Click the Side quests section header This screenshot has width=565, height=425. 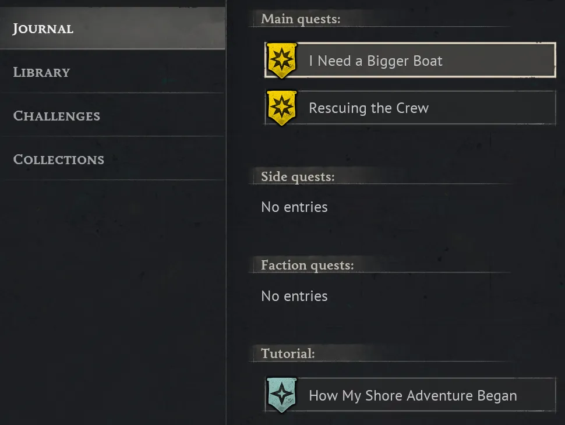pyautogui.click(x=298, y=177)
